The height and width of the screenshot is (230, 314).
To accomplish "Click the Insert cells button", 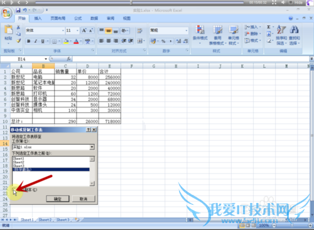I will [252, 27].
